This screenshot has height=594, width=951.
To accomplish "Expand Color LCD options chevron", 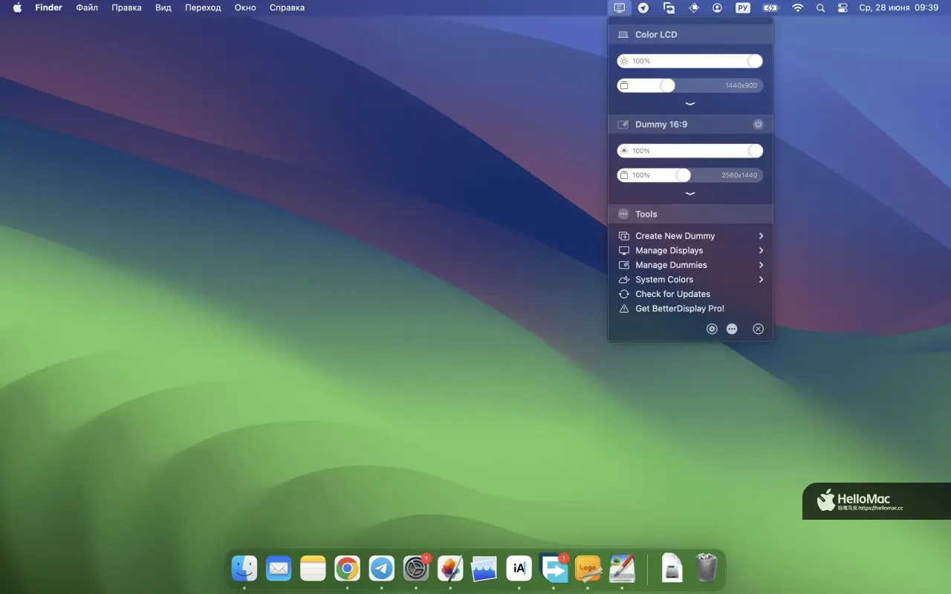I will tap(690, 104).
